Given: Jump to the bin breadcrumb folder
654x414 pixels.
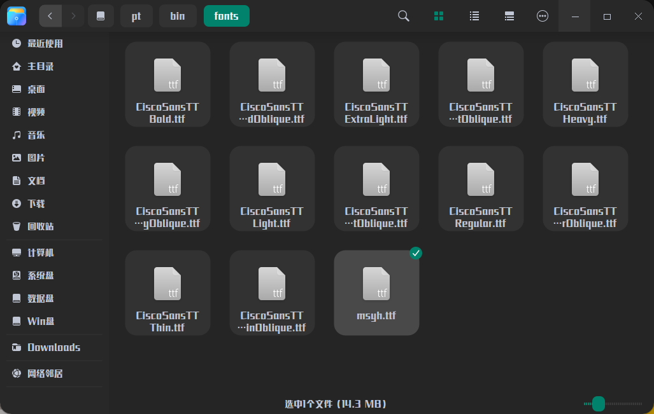Looking at the screenshot, I should [178, 16].
